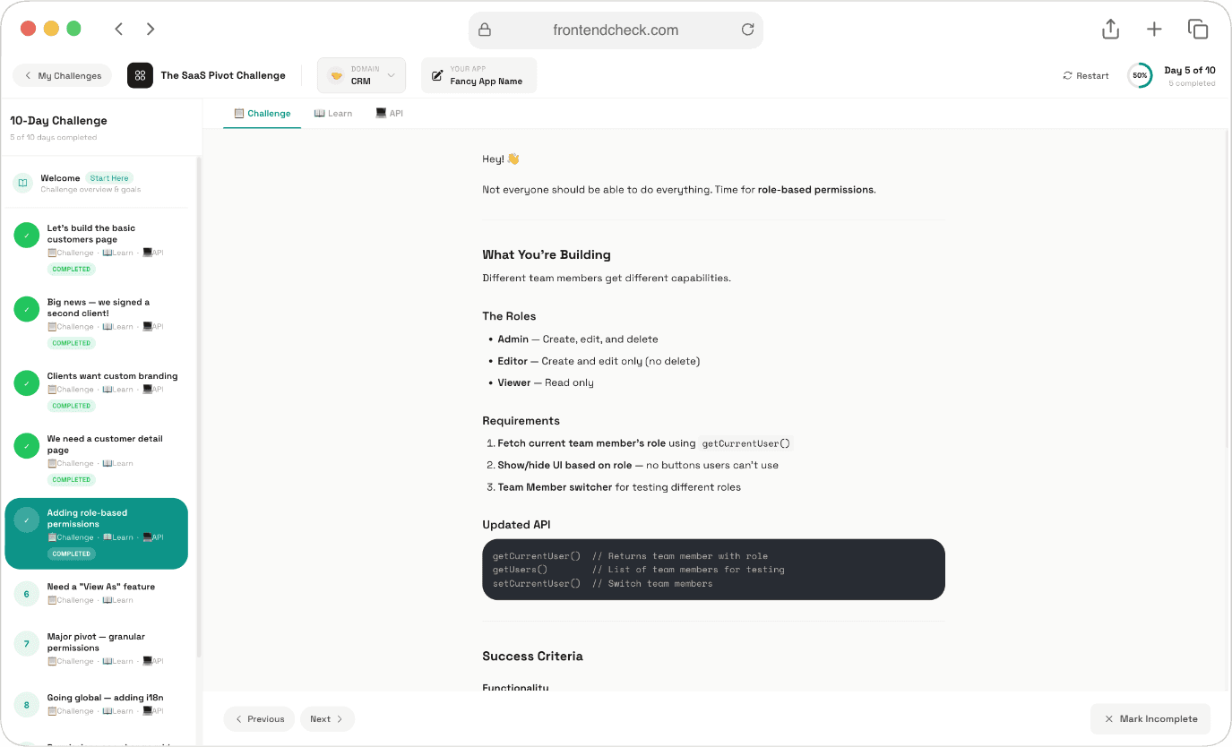Click the trophy icon in the Domain selector

[337, 75]
